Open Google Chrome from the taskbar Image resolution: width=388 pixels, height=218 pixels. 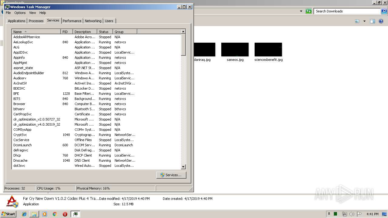pos(55,214)
